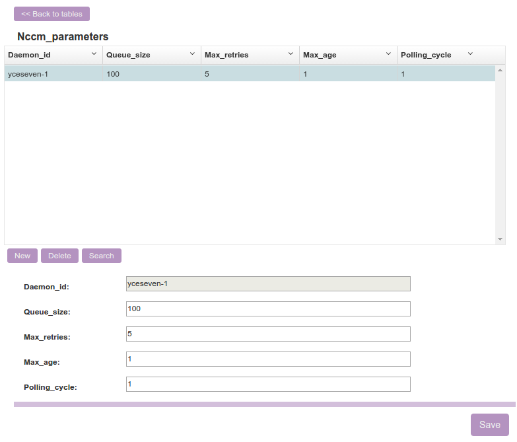Viewport: 517px width, 442px height.
Task: Click the Search button below the table
Action: point(101,256)
